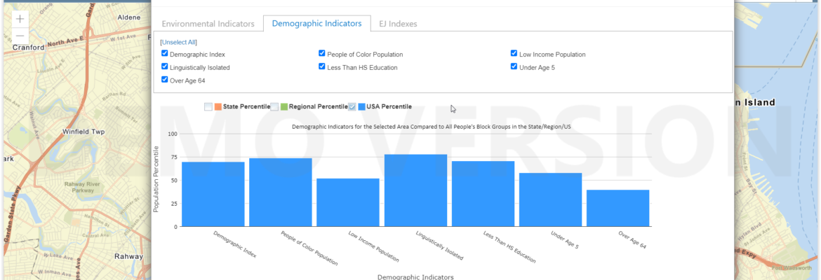Viewport: 821px width, 280px height.
Task: Uncheck the Under Age 5 checkbox
Action: (x=514, y=67)
